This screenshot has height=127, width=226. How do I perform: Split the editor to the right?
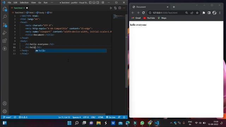[120, 8]
